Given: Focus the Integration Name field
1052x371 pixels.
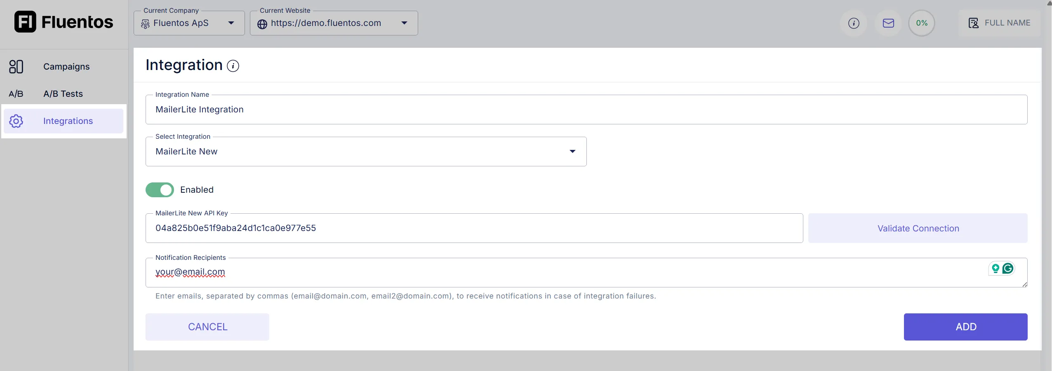Looking at the screenshot, I should pyautogui.click(x=586, y=110).
